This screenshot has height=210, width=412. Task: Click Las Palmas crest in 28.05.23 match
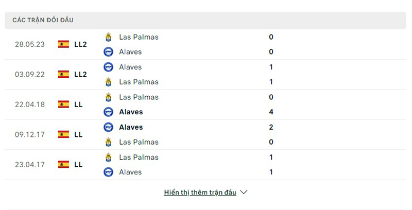tap(108, 37)
